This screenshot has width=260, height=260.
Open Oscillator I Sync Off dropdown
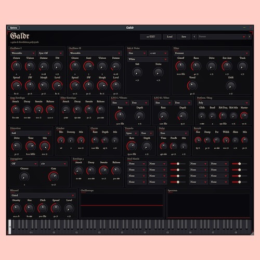point(50,53)
